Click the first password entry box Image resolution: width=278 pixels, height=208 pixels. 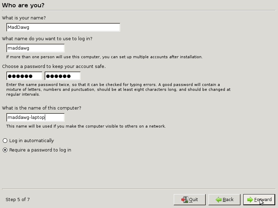[x=24, y=76]
